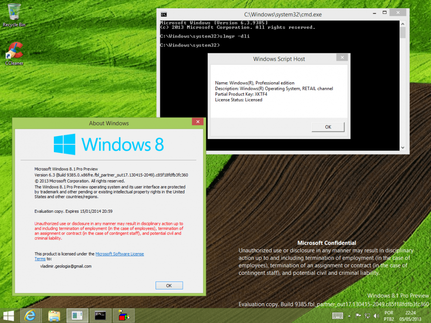The width and height of the screenshot is (431, 323).
Task: Open the Recycle Bin desktop icon
Action: 14,15
